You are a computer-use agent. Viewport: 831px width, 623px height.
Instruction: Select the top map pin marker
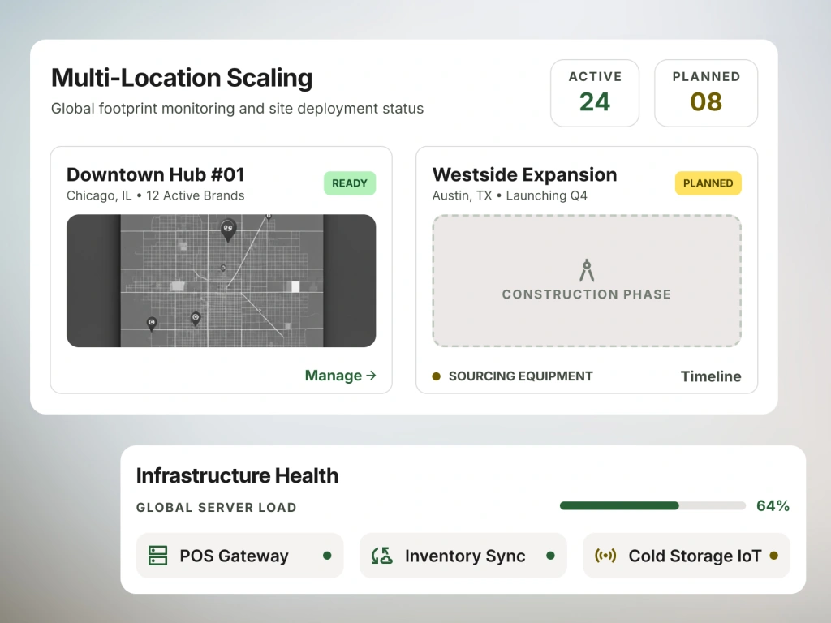[x=228, y=230]
